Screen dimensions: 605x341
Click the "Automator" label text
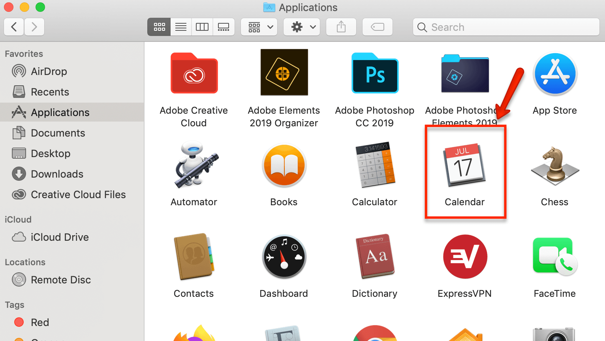[194, 202]
